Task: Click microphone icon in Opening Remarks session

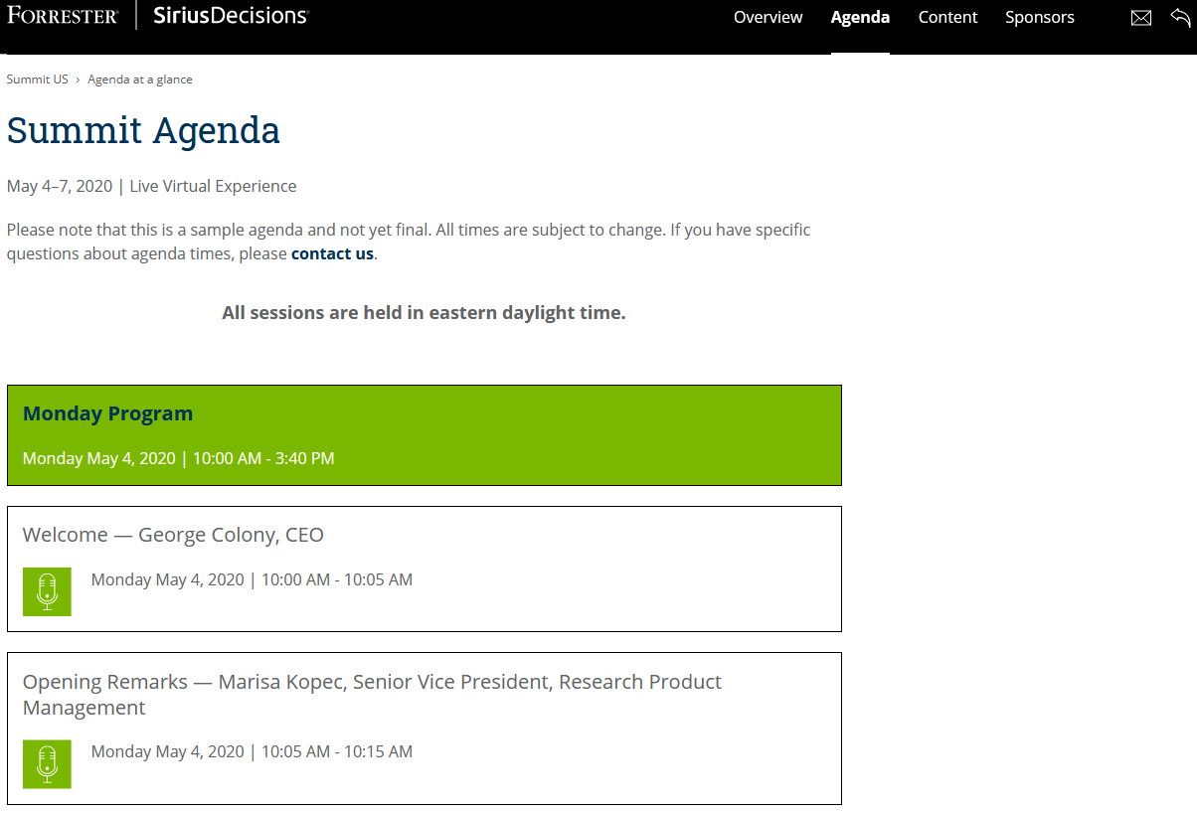Action: click(47, 763)
